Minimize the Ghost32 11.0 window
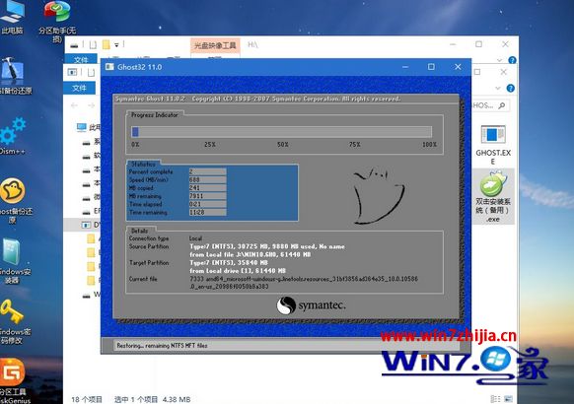 coord(405,67)
